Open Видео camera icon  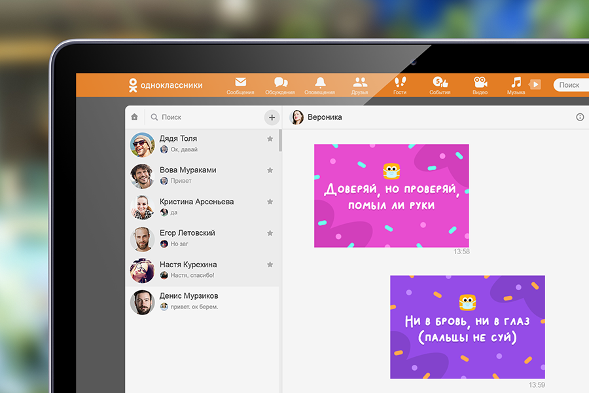coord(480,82)
